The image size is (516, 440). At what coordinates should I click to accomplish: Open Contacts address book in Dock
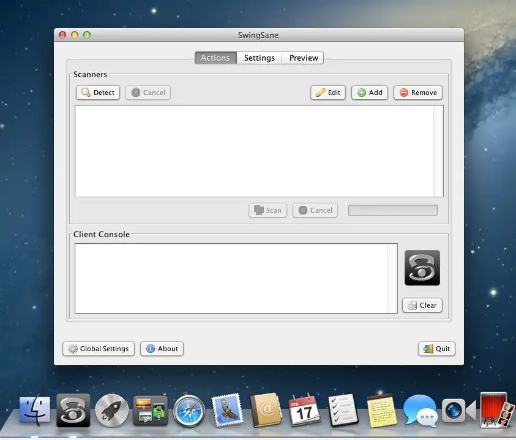(x=266, y=410)
